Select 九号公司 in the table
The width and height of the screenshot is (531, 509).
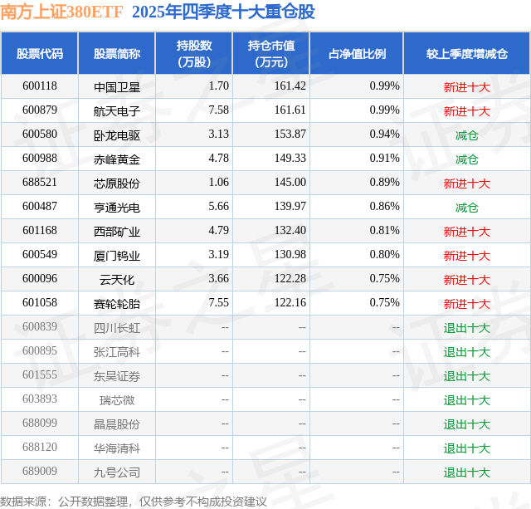click(x=117, y=472)
